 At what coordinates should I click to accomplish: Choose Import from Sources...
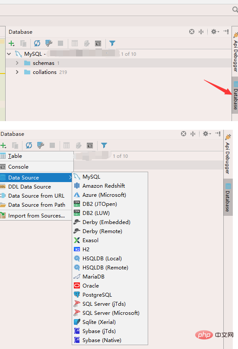[36, 216]
